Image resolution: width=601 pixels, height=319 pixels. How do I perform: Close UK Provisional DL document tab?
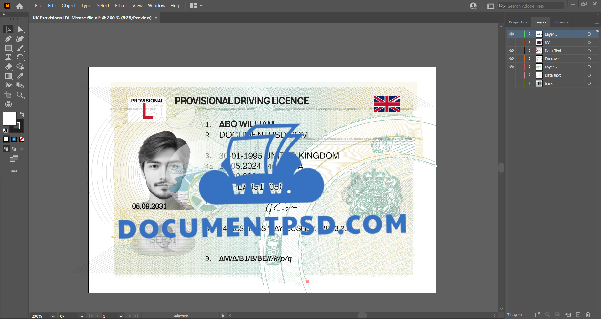tap(156, 17)
